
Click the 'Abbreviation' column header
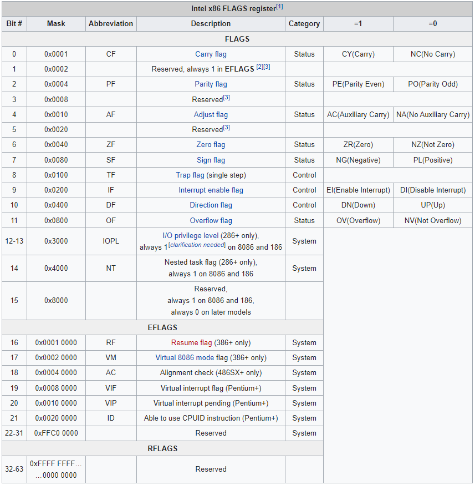pos(111,23)
